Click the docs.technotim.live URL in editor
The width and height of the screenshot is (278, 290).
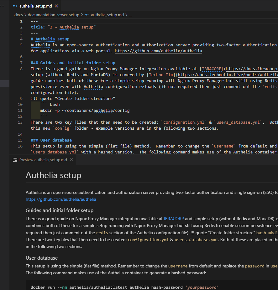pos(228,75)
